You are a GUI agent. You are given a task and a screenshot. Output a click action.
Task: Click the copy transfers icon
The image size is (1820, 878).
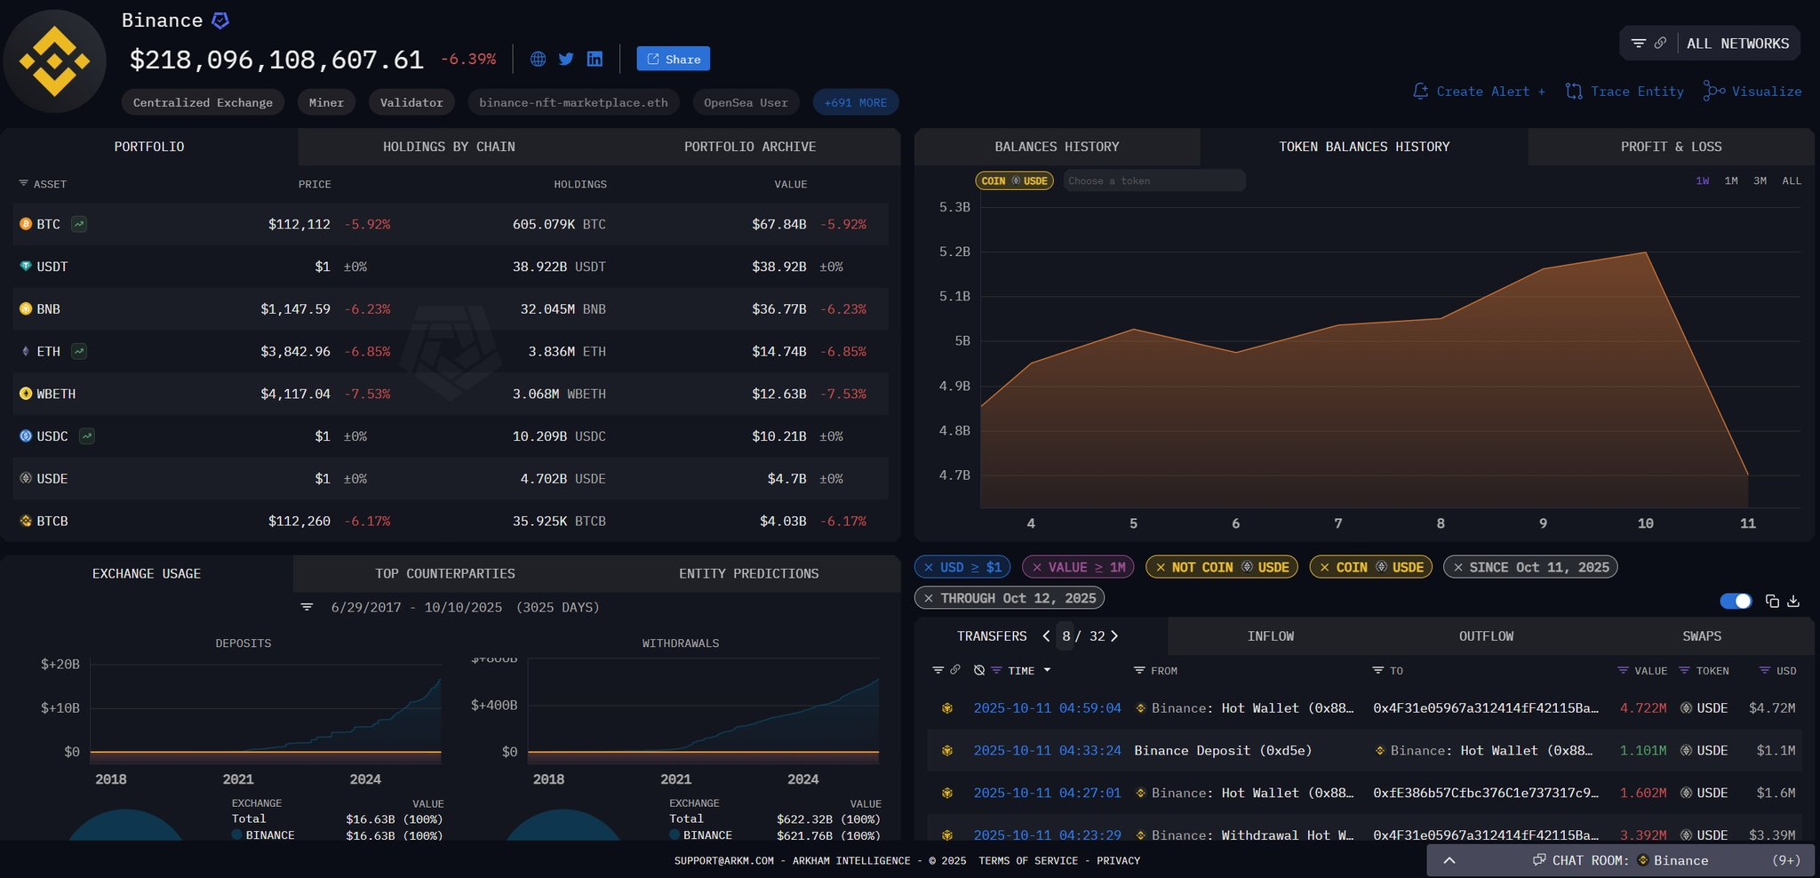pyautogui.click(x=1772, y=602)
